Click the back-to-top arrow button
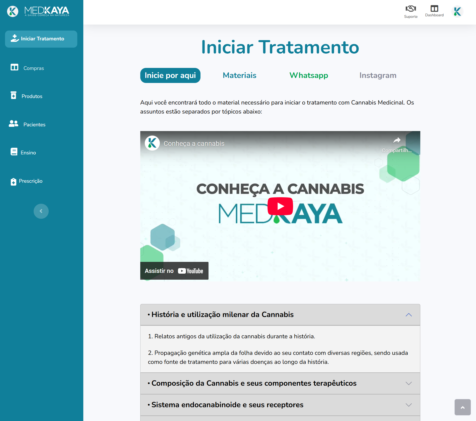The width and height of the screenshot is (476, 421). 463,407
